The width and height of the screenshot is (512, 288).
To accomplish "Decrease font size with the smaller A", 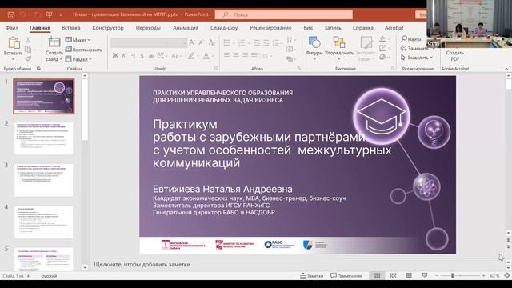I will (x=201, y=42).
